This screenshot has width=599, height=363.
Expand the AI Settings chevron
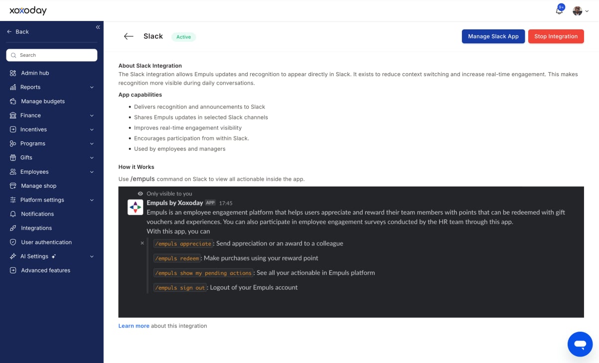click(x=92, y=256)
